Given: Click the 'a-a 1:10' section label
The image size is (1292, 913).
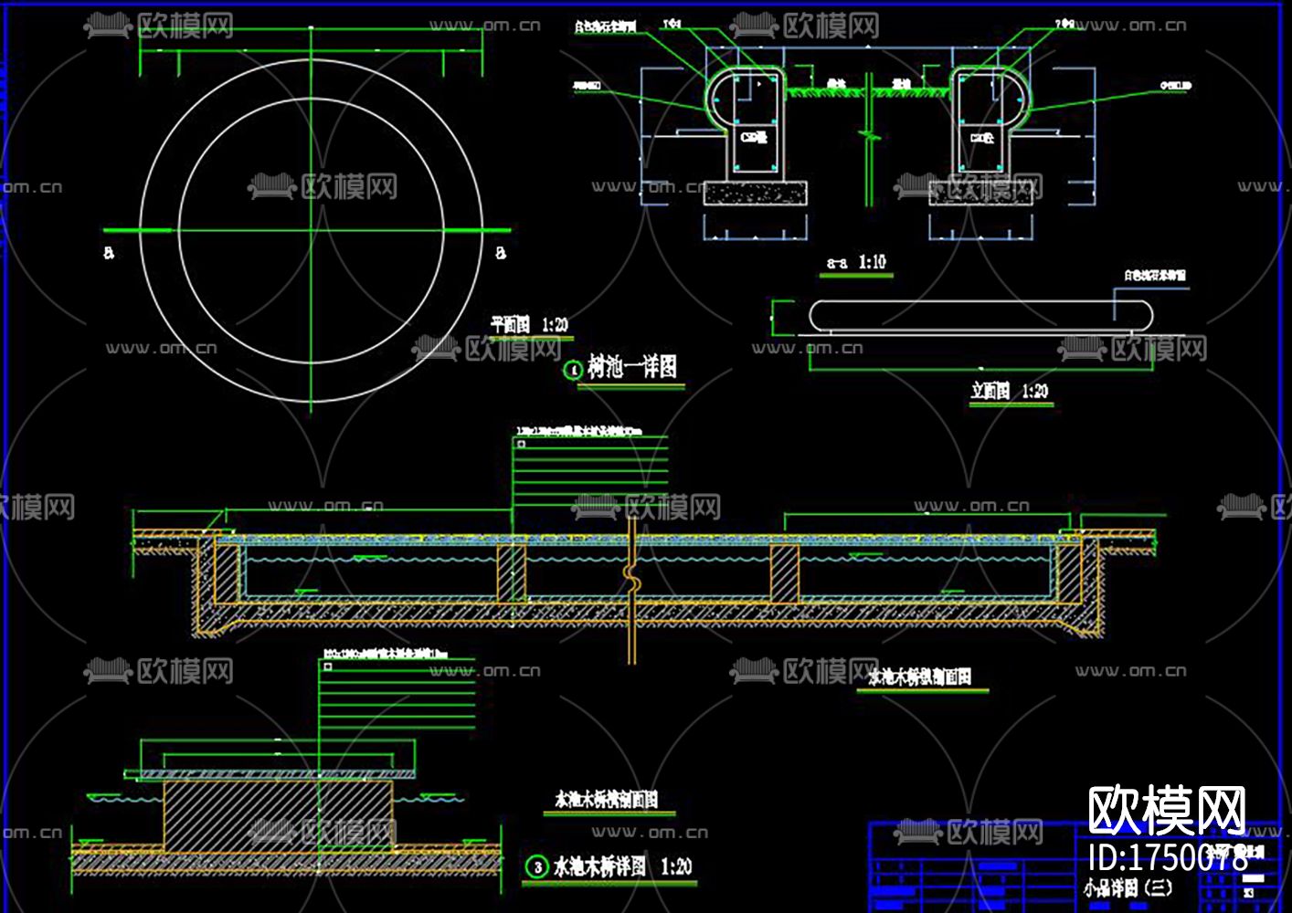Looking at the screenshot, I should (856, 263).
